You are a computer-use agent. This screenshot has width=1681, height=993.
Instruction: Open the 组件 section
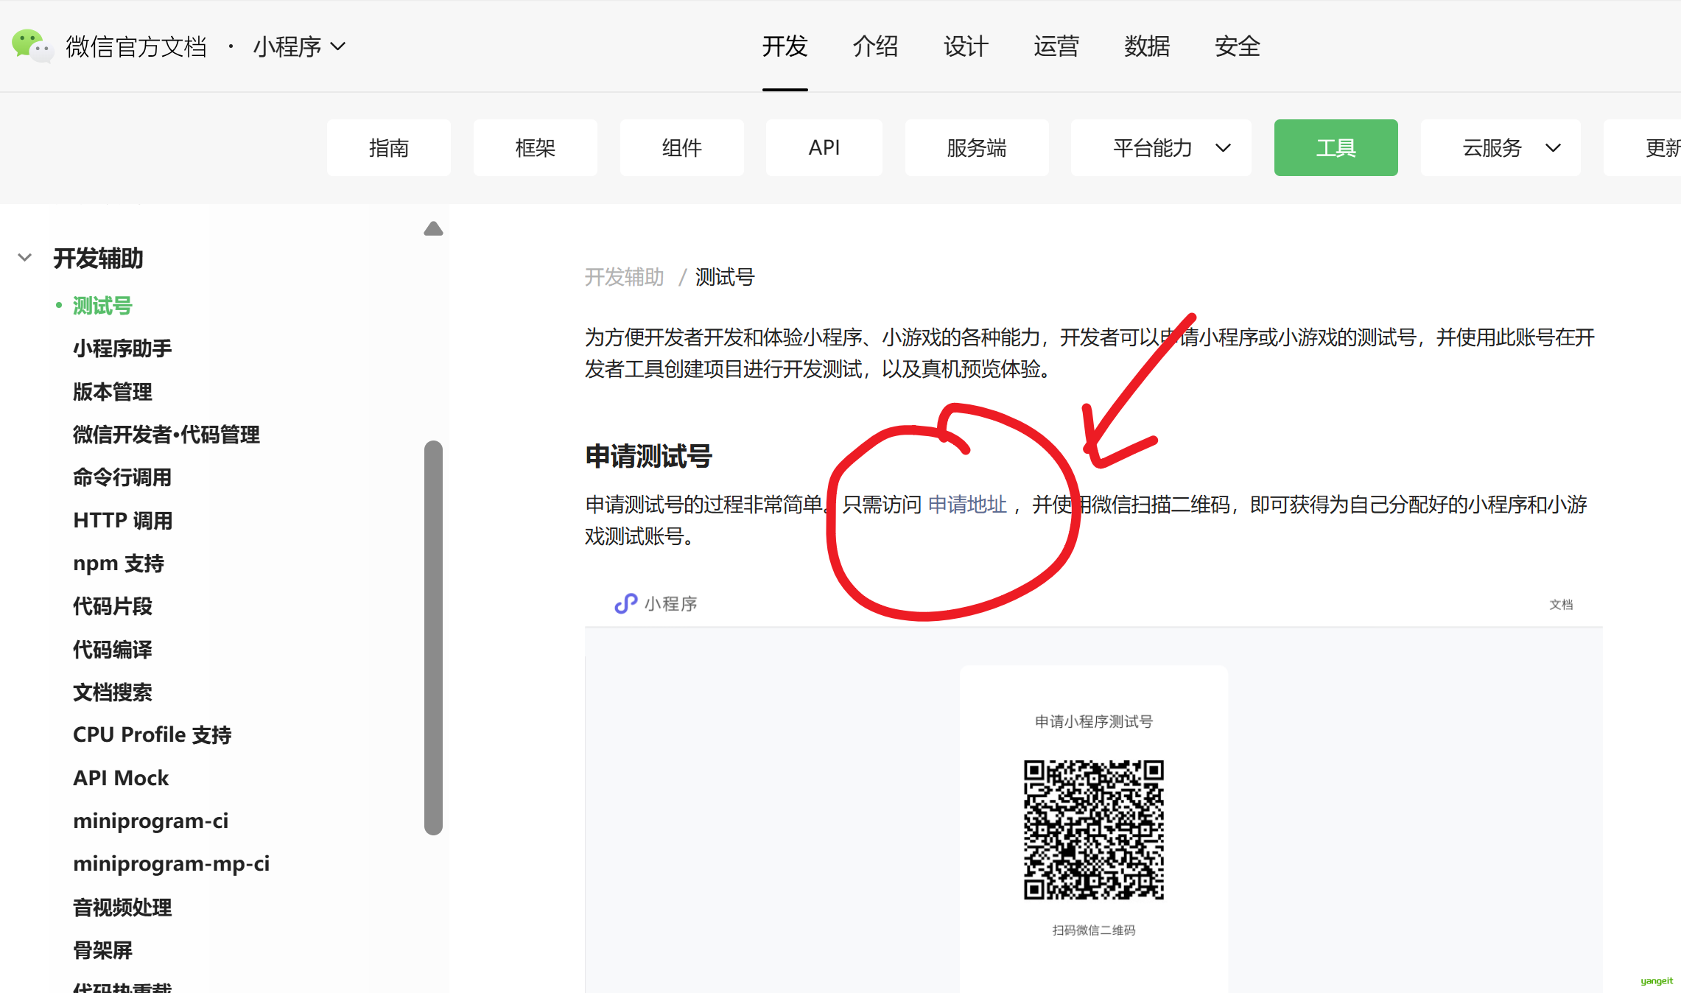pyautogui.click(x=682, y=147)
